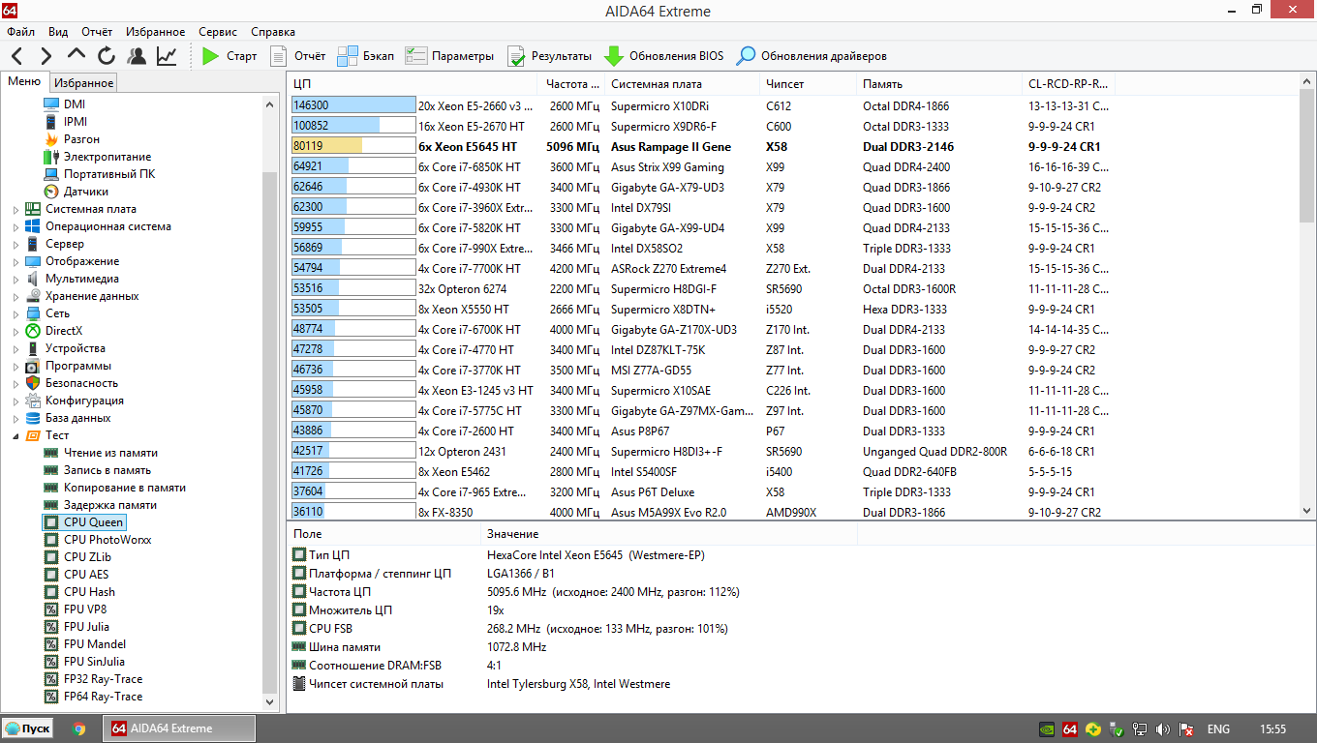Open the Справка menu
This screenshot has width=1317, height=743.
click(273, 32)
